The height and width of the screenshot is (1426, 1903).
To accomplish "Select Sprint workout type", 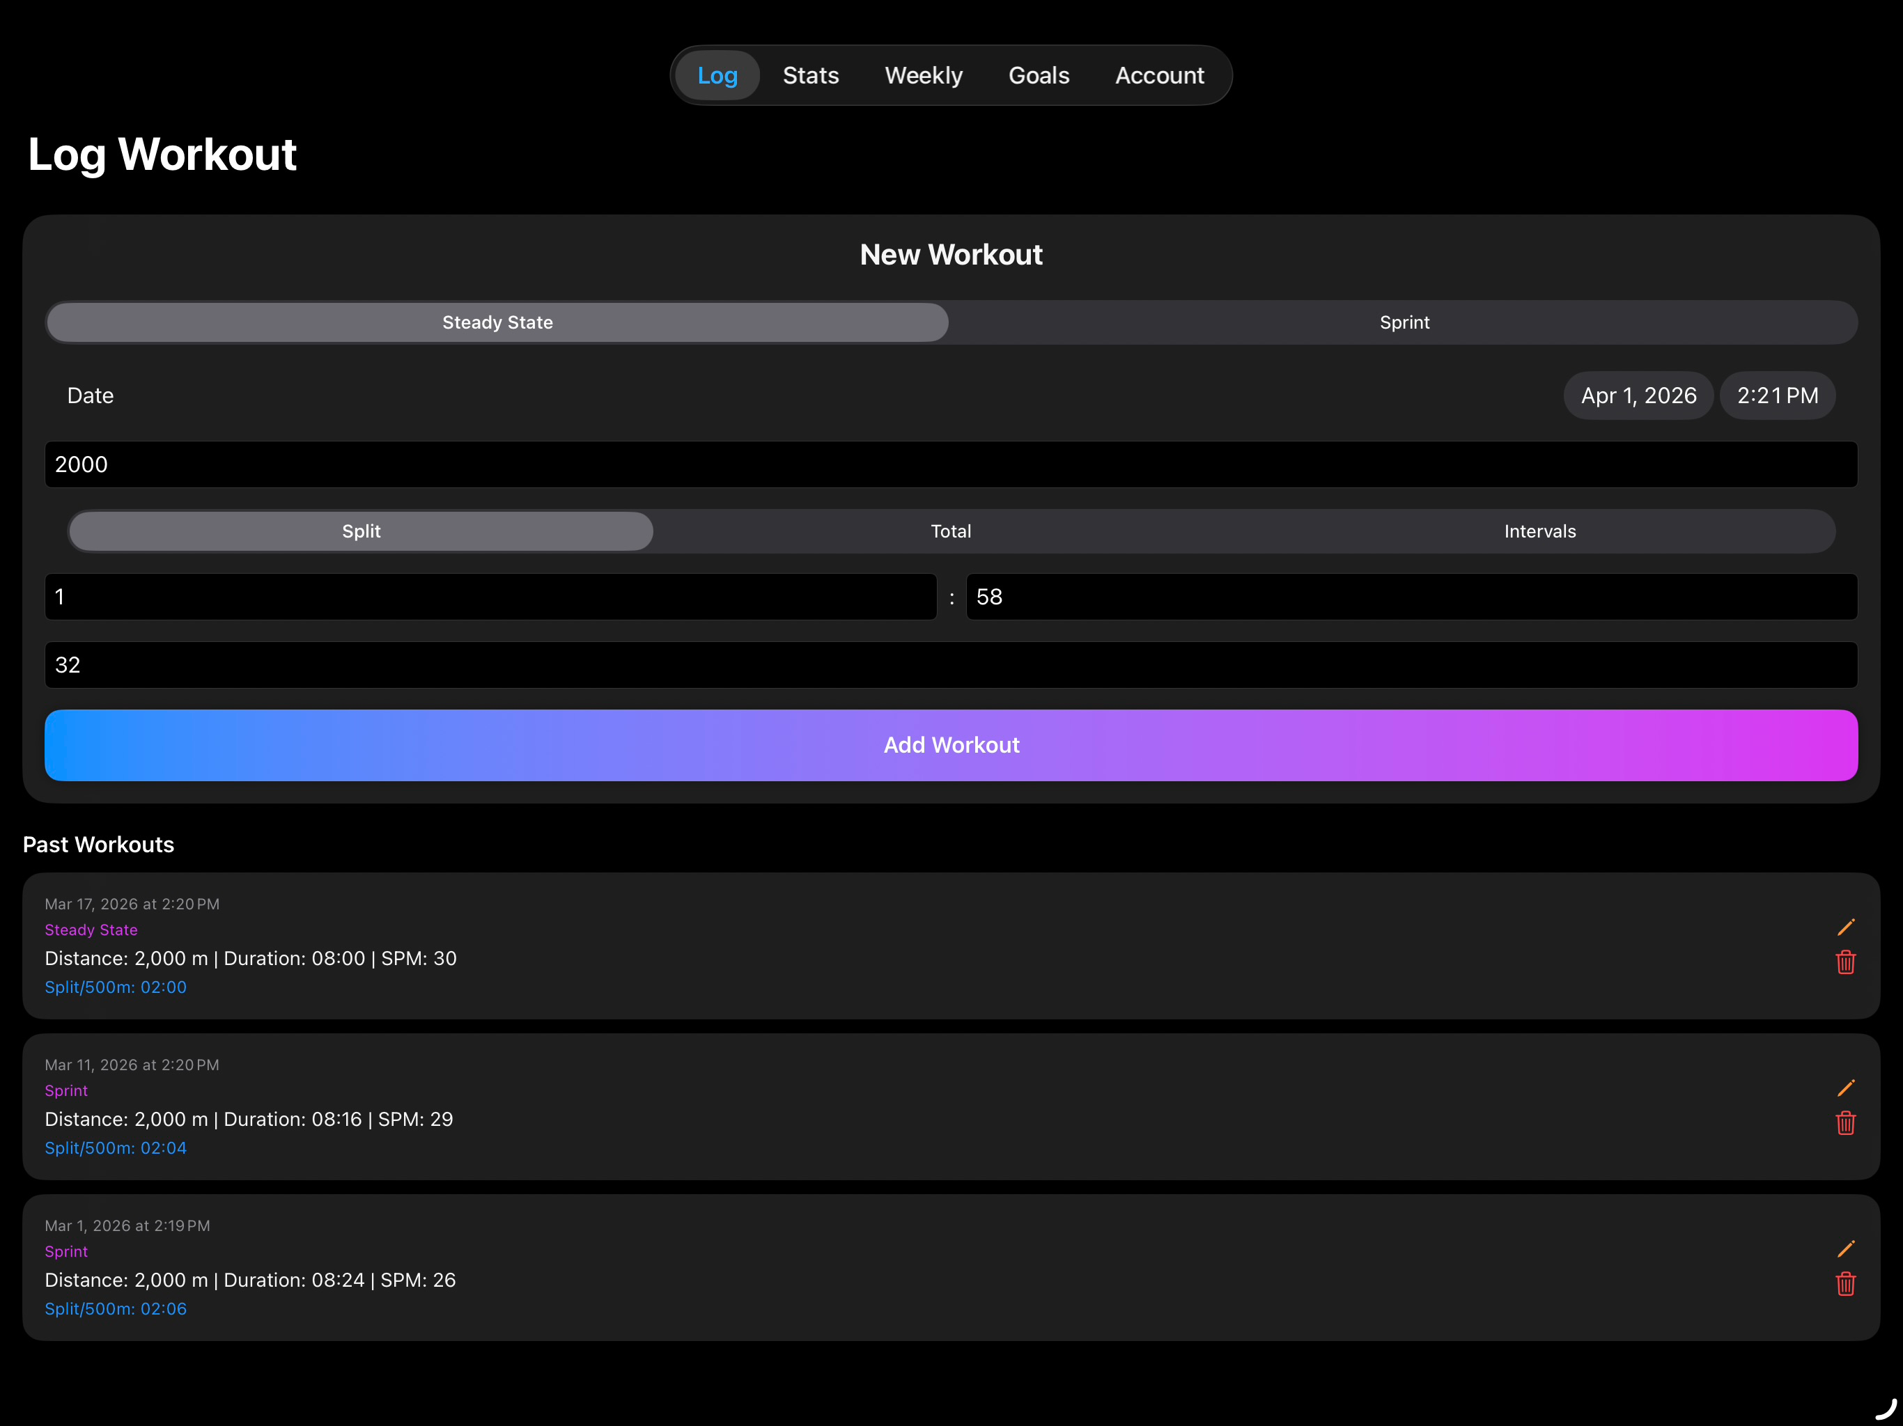I will (x=1404, y=322).
